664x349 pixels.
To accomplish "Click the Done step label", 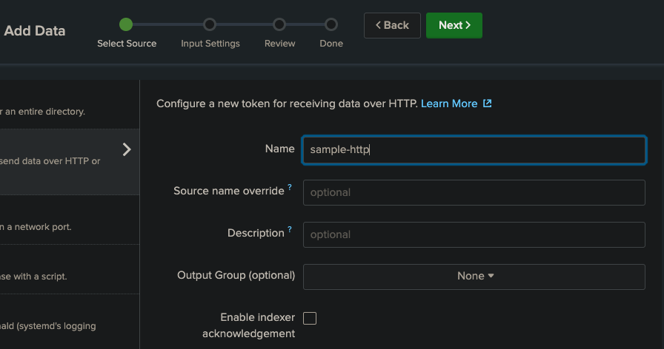I will [331, 44].
